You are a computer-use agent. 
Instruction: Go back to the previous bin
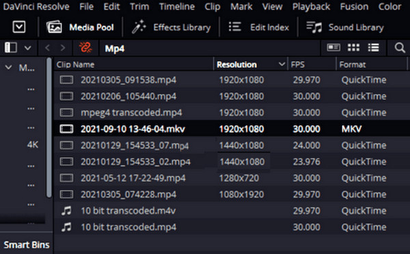(47, 48)
